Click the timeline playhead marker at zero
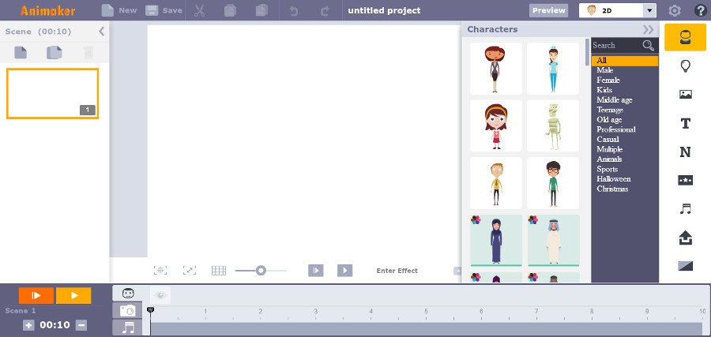This screenshot has height=337, width=711. 151,310
